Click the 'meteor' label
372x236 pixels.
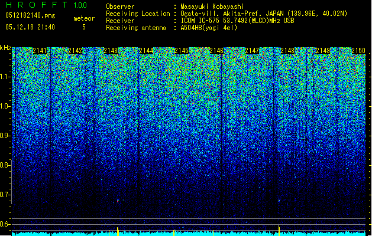point(84,18)
